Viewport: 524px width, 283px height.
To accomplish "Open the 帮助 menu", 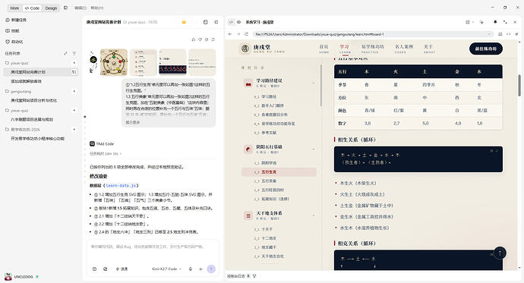I will coord(97,8).
